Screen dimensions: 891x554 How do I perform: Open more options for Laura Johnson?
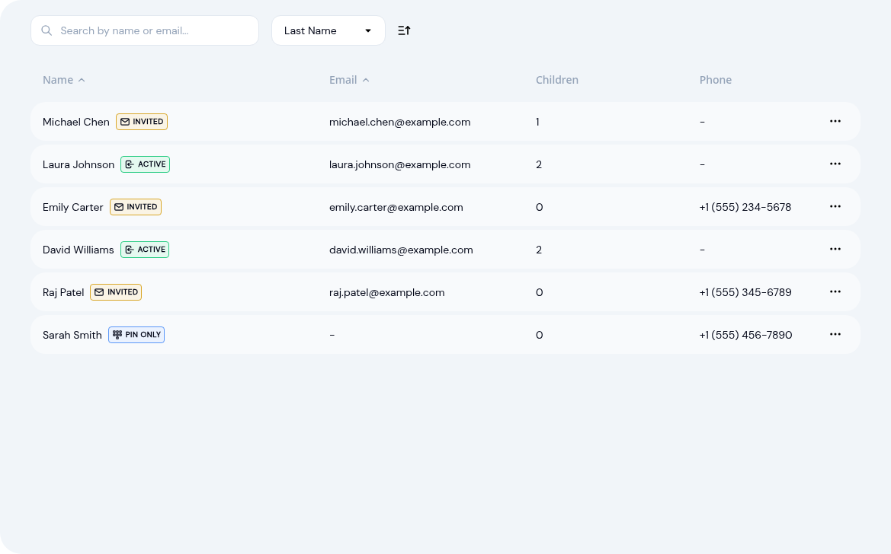click(835, 164)
